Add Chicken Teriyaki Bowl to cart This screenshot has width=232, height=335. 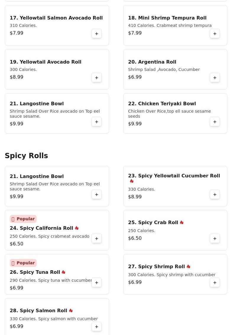(x=215, y=122)
